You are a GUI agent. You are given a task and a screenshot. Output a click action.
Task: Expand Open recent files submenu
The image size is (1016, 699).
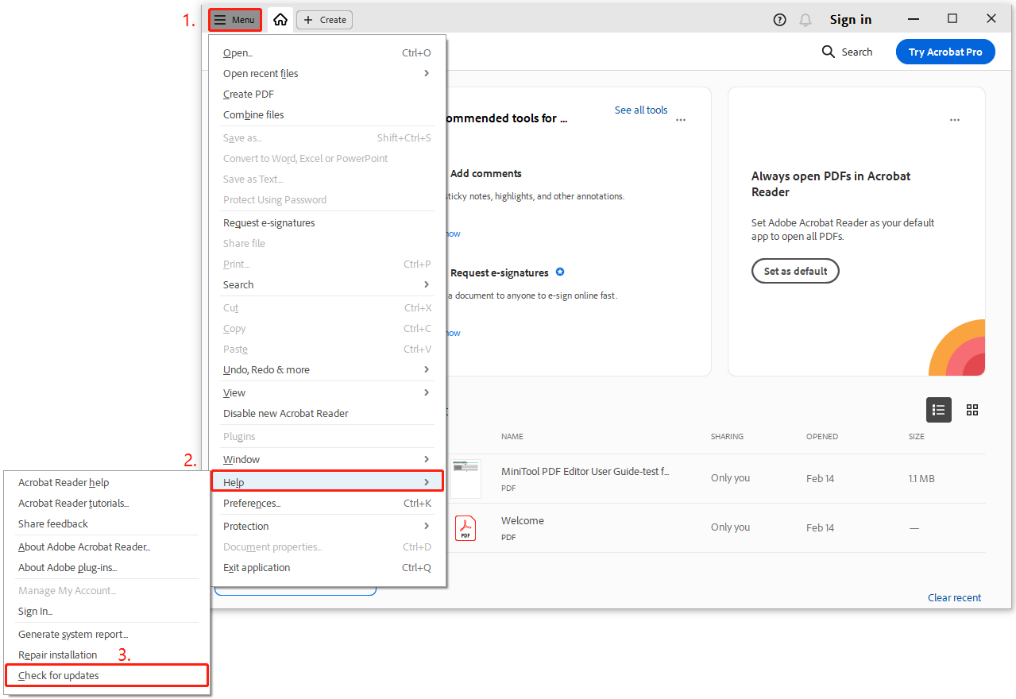tap(328, 74)
